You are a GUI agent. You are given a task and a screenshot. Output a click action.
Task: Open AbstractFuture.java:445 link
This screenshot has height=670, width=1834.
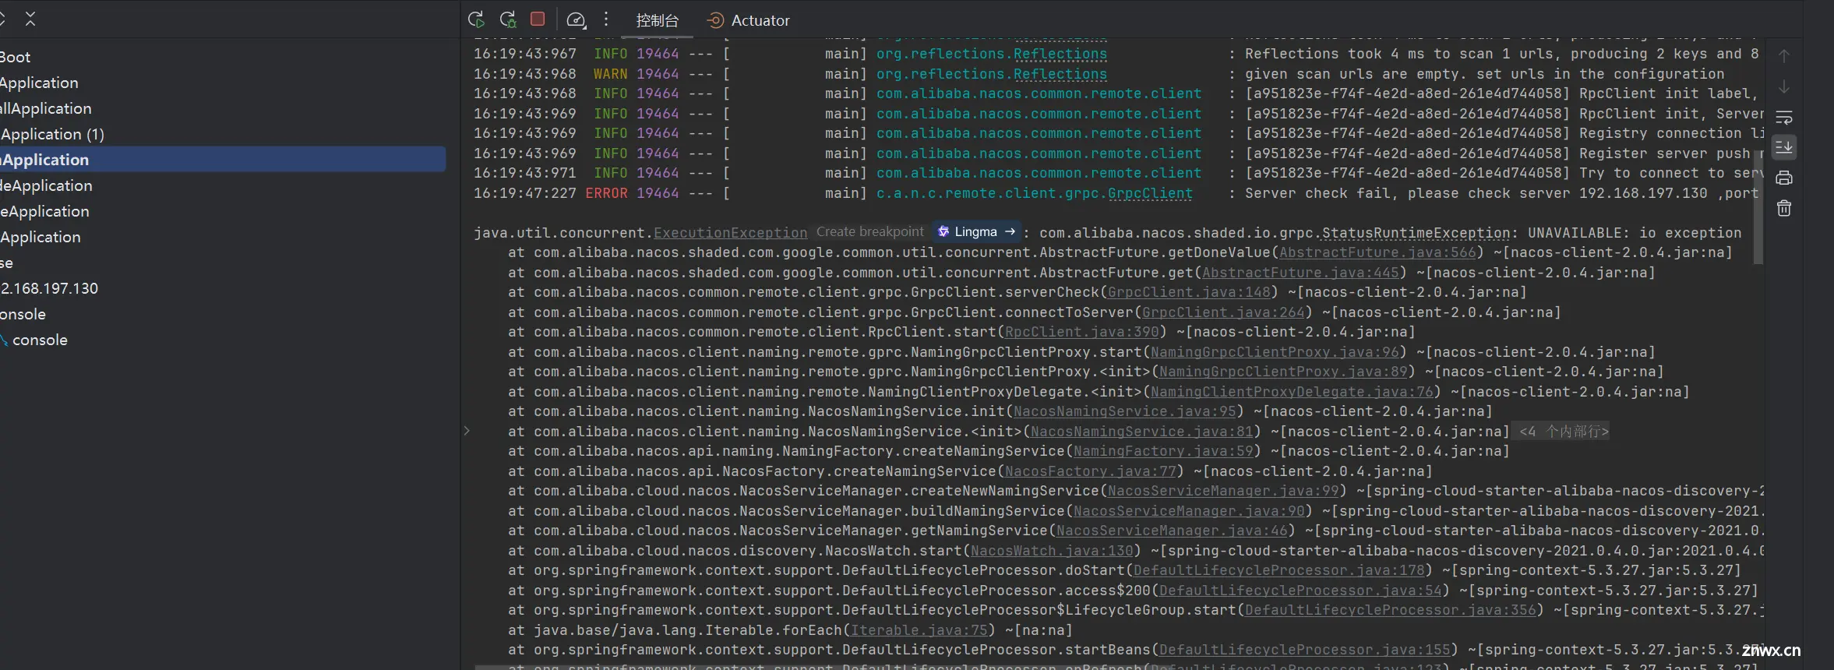[1300, 273]
